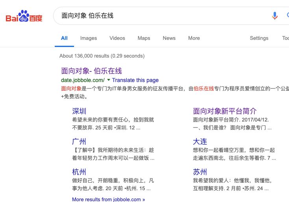Expand the More tab menu
The image size is (289, 202).
(194, 38)
